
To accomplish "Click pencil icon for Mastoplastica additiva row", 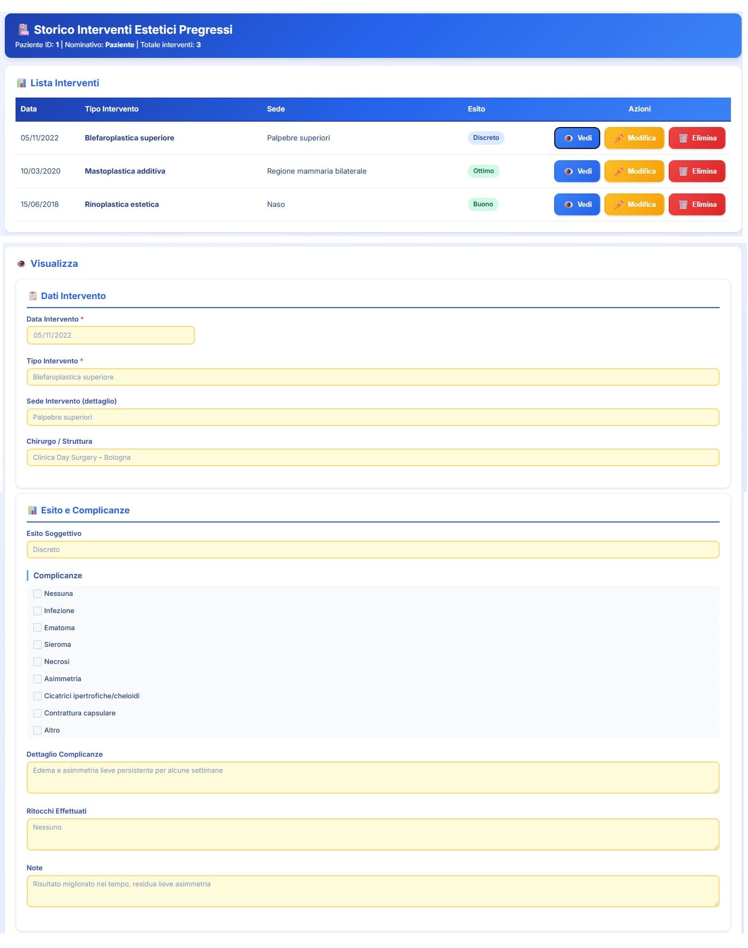I will click(618, 171).
